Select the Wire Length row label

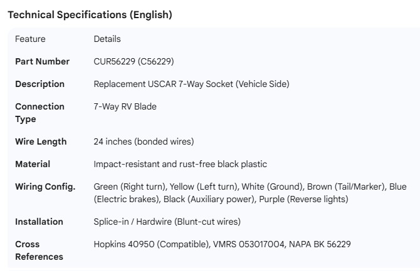pos(41,141)
